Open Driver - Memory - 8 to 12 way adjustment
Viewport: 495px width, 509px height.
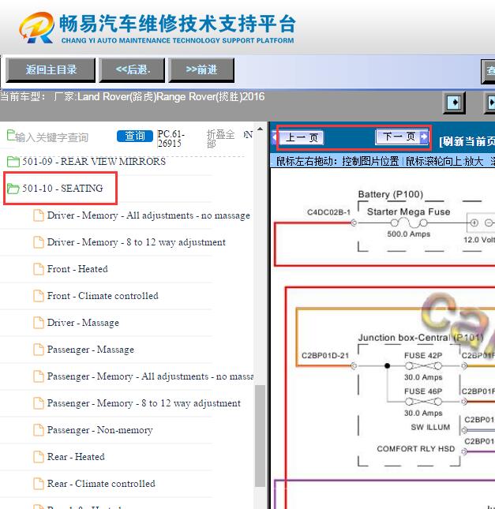click(x=136, y=242)
